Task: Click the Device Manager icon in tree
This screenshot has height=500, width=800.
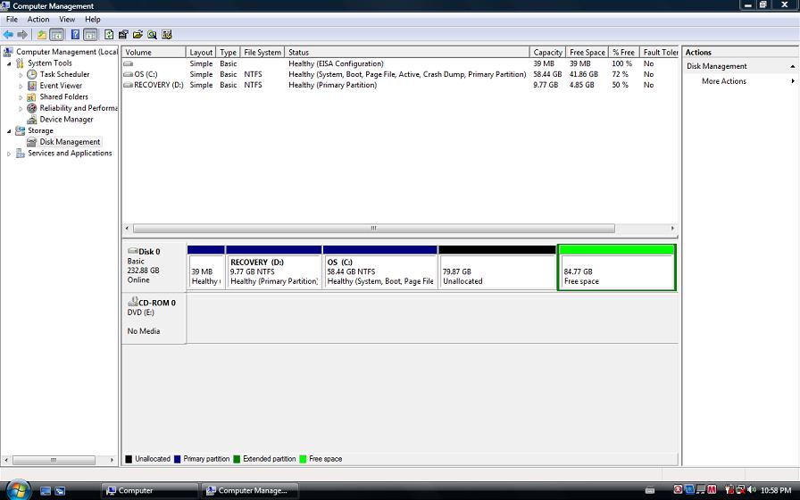Action: [31, 120]
